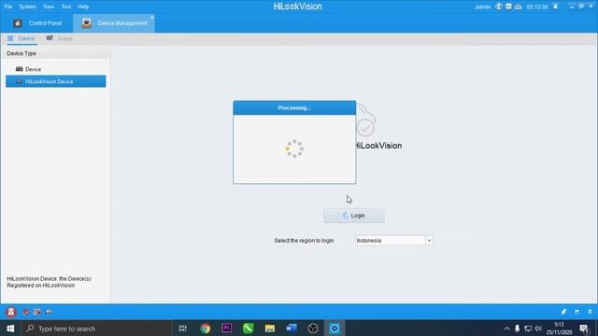598x336 pixels.
Task: Switch to the Device Management tab
Action: click(114, 23)
